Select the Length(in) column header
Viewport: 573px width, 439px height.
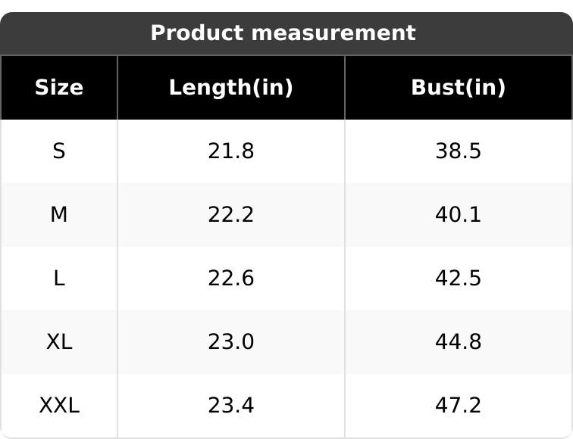[x=230, y=88]
